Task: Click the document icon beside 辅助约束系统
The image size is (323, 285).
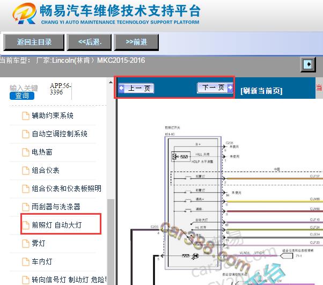Action: pyautogui.click(x=26, y=116)
